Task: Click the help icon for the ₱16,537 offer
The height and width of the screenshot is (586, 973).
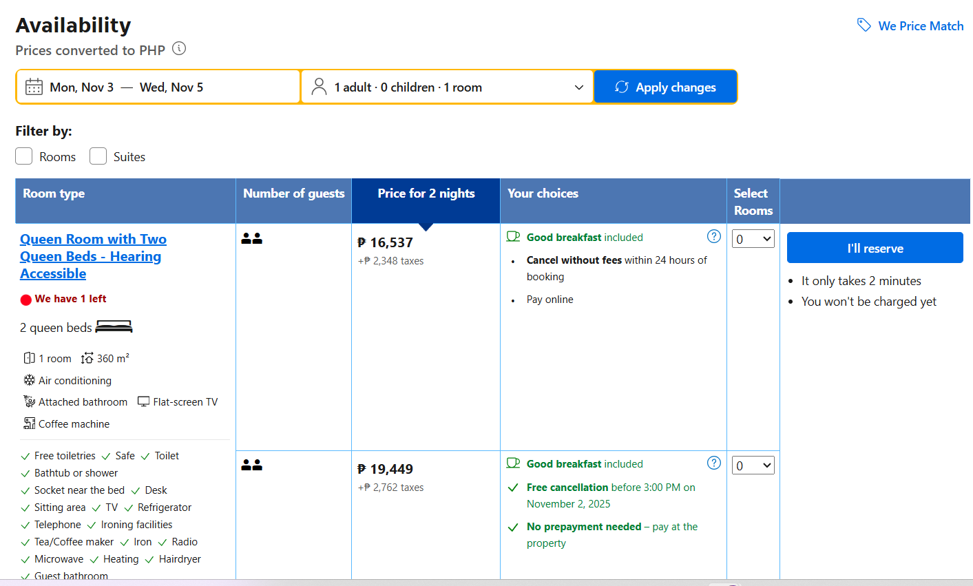Action: pyautogui.click(x=714, y=236)
